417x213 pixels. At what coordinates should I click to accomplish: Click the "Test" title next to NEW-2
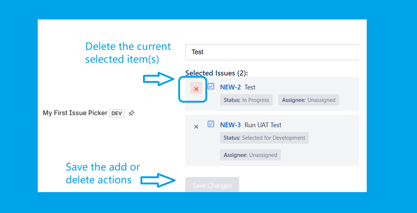point(250,87)
